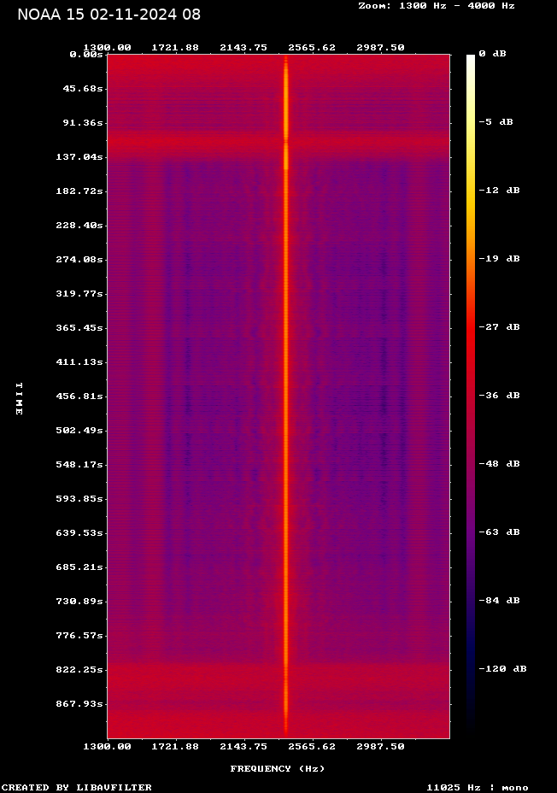Click the NOAA 15 02-11-2024 title text

[108, 15]
